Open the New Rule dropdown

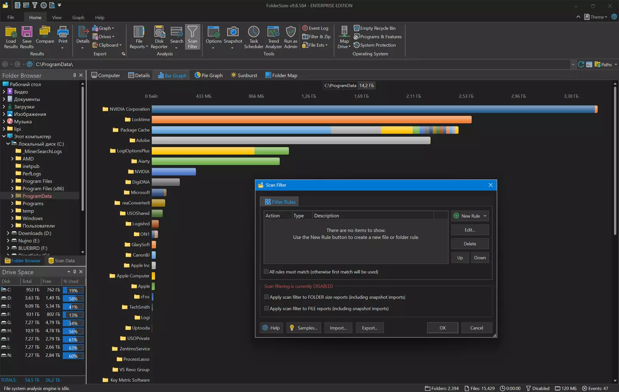[x=485, y=216]
